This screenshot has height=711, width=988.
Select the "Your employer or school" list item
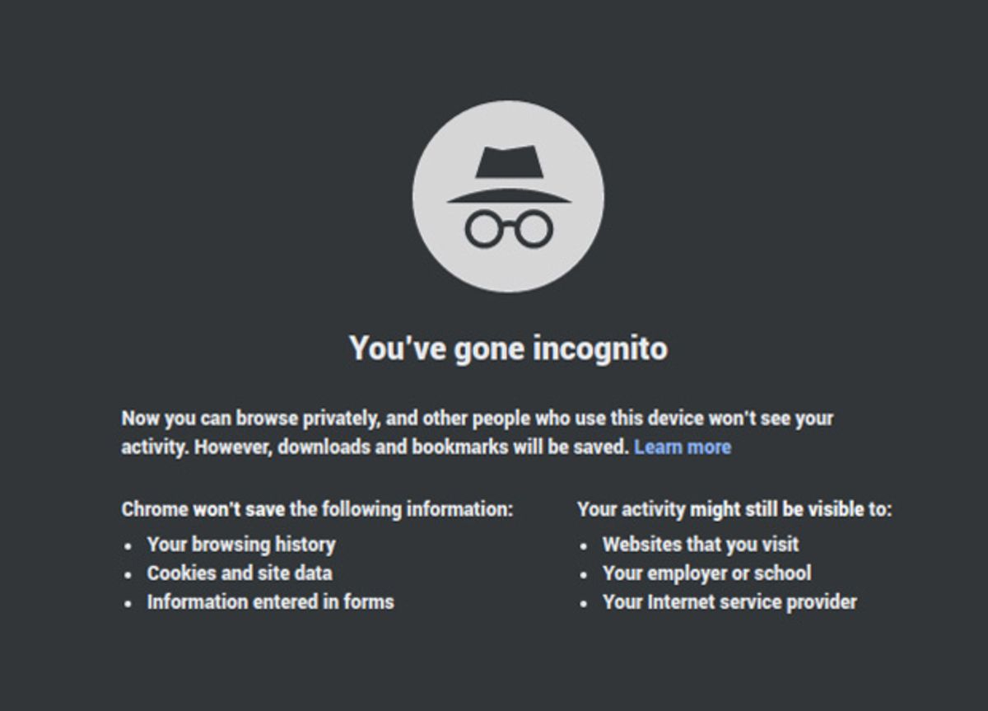pos(706,573)
